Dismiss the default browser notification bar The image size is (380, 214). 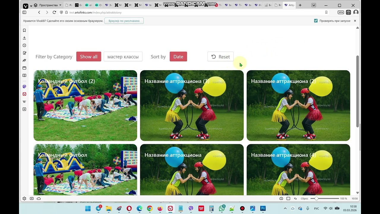[355, 21]
